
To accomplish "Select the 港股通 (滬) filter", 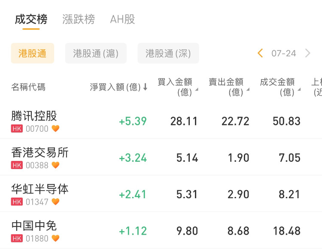I will coord(96,53).
